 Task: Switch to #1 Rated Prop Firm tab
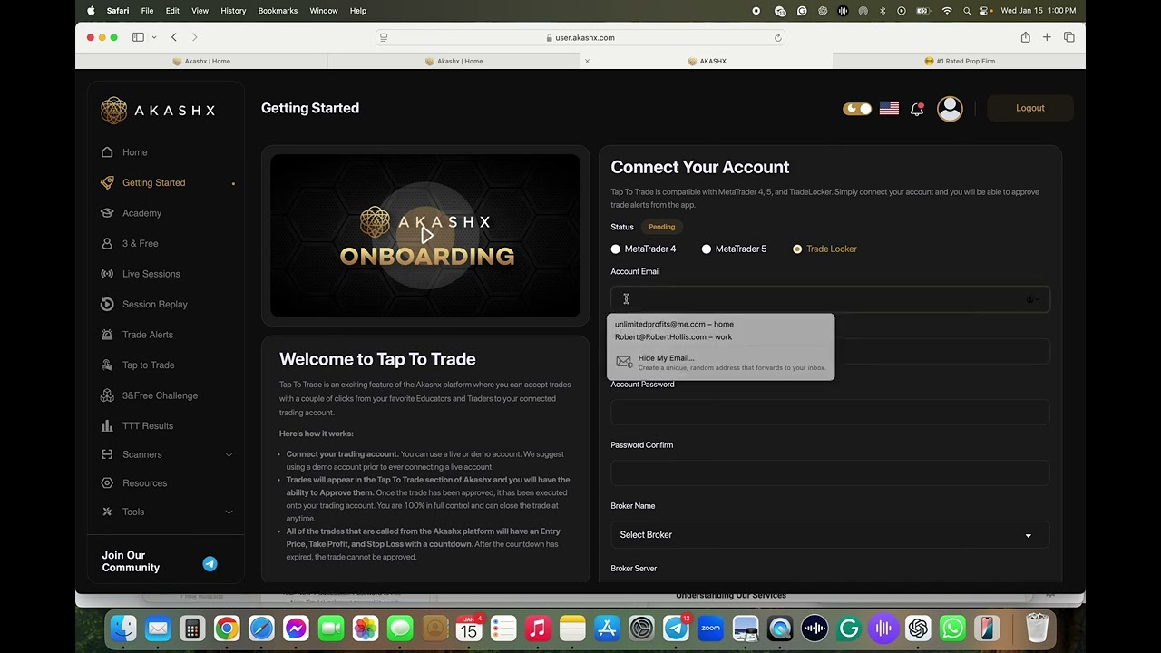point(960,61)
